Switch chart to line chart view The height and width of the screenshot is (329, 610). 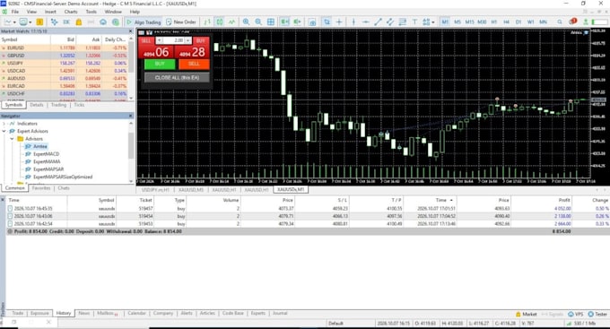(231, 22)
